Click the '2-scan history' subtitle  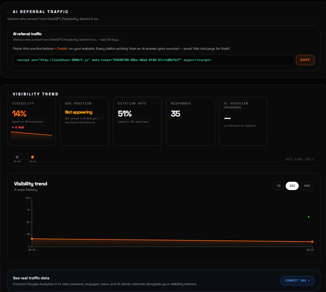(x=25, y=190)
